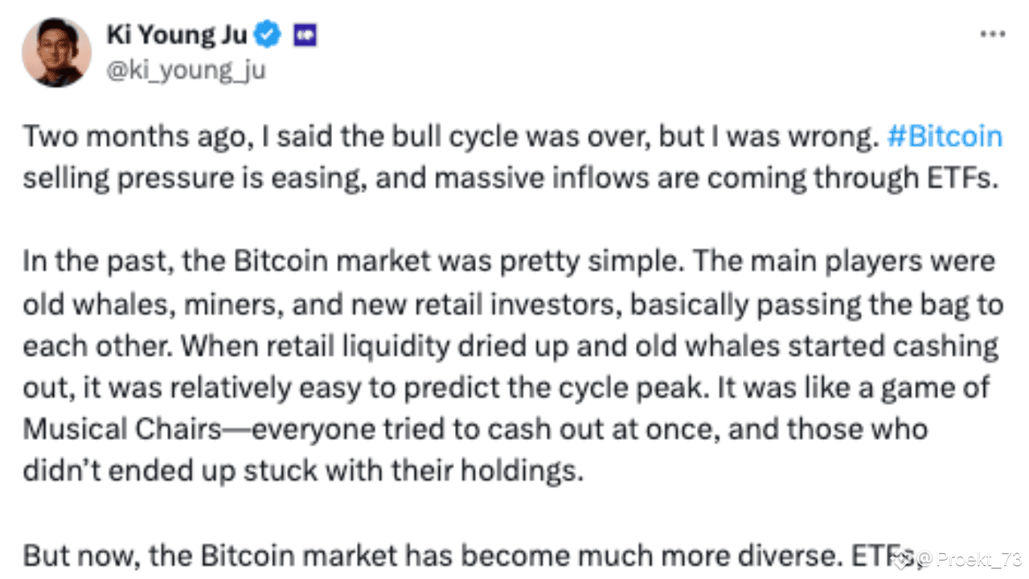Viewport: 1029px width, 579px height.
Task: Click the blue #Bitcoin highlighted text
Action: click(945, 136)
